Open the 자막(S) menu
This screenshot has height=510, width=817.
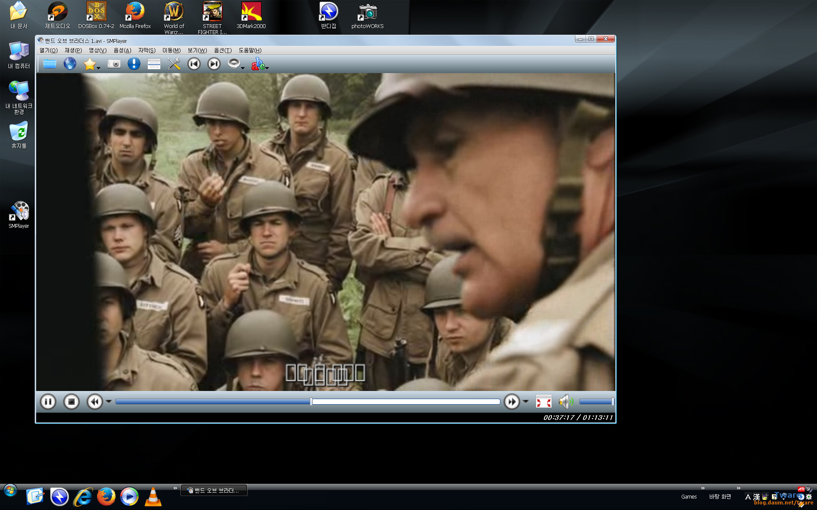[x=147, y=50]
